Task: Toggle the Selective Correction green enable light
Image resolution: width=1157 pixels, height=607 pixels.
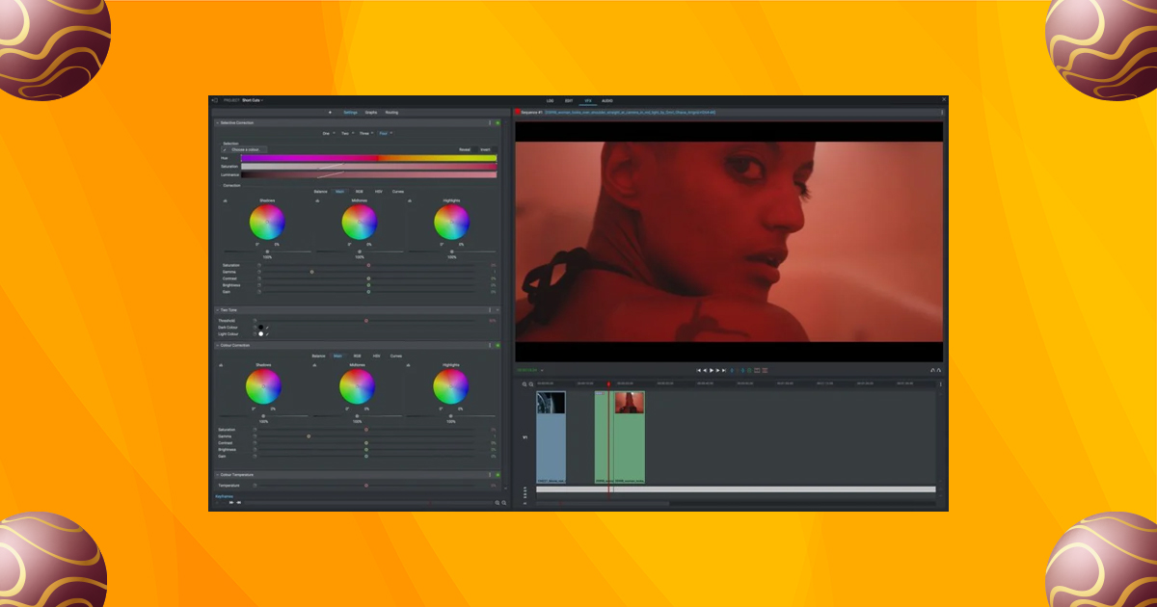Action: [x=498, y=123]
